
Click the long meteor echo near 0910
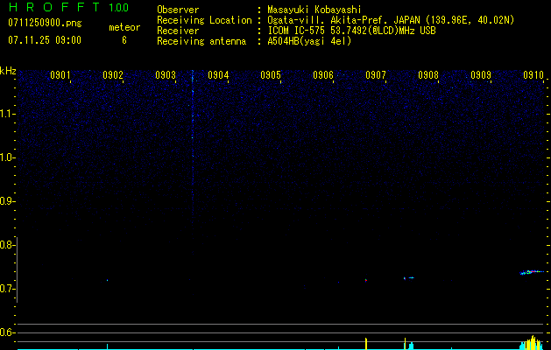click(x=532, y=272)
